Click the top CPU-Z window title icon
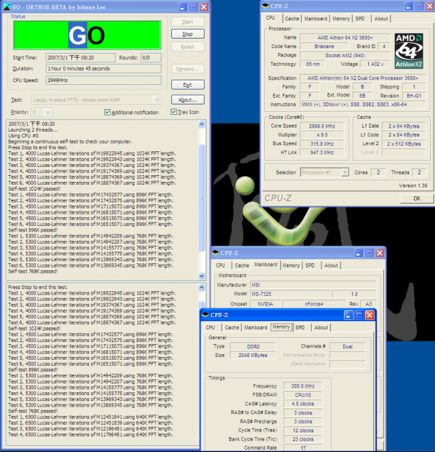 click(265, 6)
